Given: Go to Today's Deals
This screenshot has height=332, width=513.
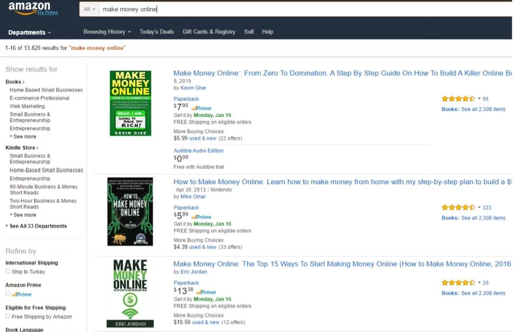Looking at the screenshot, I should [157, 32].
